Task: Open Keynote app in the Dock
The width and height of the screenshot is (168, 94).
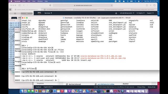Action: click(x=81, y=91)
